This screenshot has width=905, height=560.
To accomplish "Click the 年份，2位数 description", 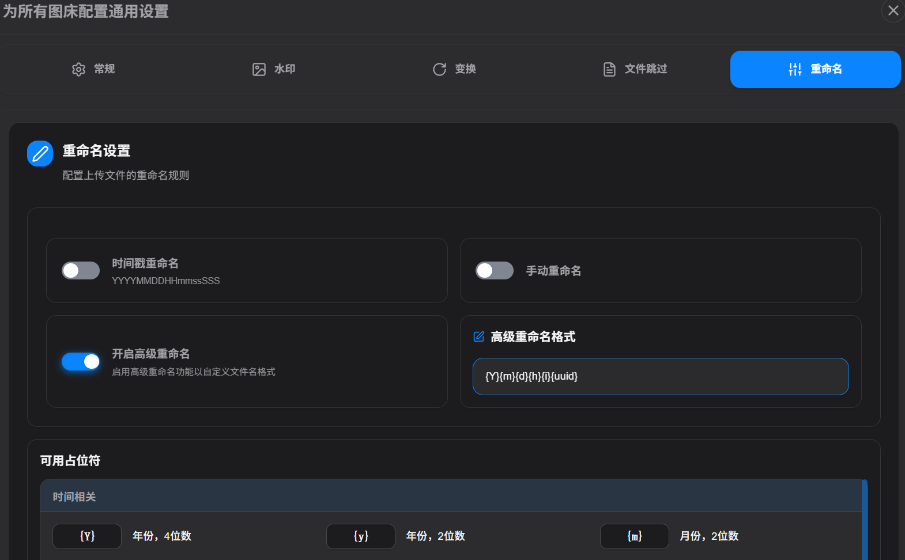I will pyautogui.click(x=435, y=536).
